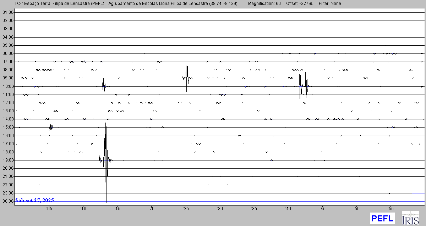Click the small wave burst on the 15:00 trace
Screen dimensions: 426x226
[x=51, y=127]
